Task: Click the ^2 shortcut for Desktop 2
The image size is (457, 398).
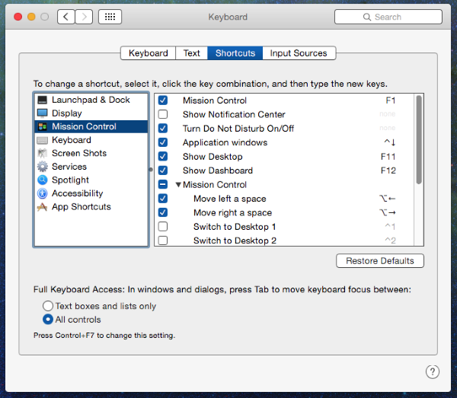Action: coord(390,240)
